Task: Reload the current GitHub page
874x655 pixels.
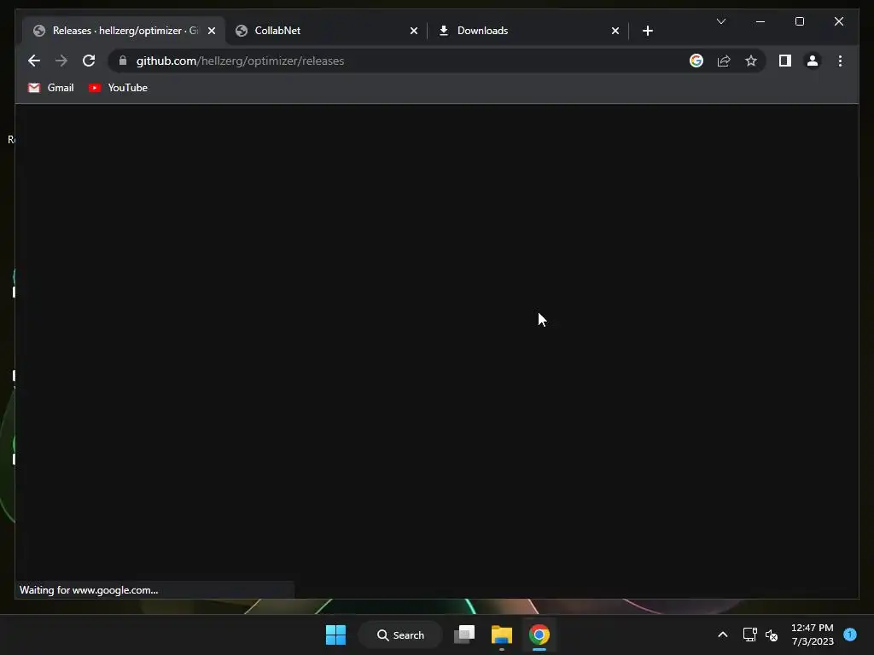Action: 89,61
